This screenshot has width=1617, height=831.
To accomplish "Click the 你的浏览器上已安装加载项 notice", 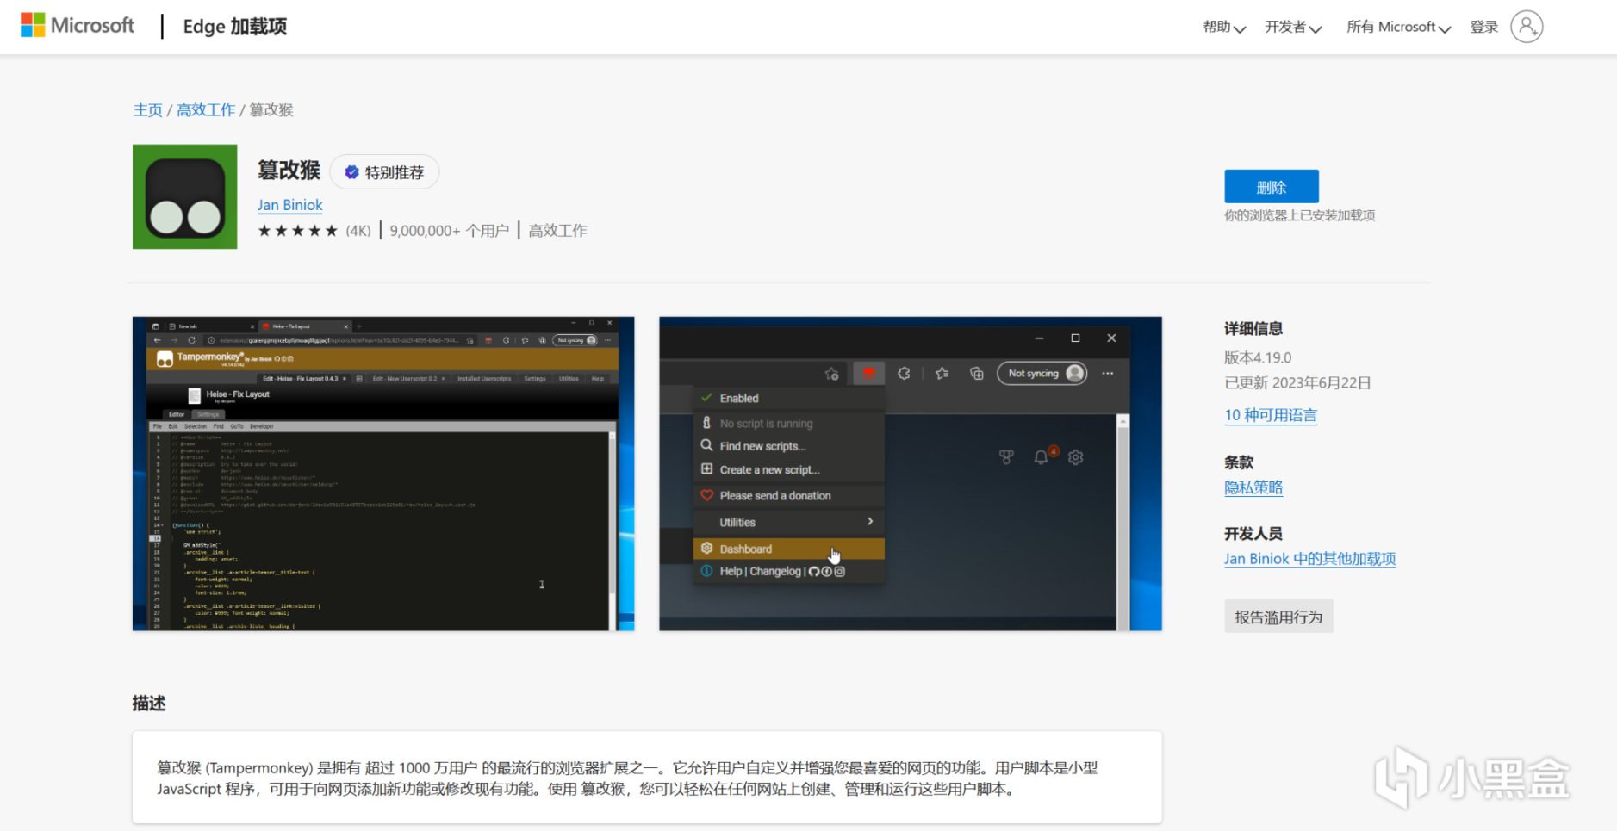I will pyautogui.click(x=1299, y=215).
